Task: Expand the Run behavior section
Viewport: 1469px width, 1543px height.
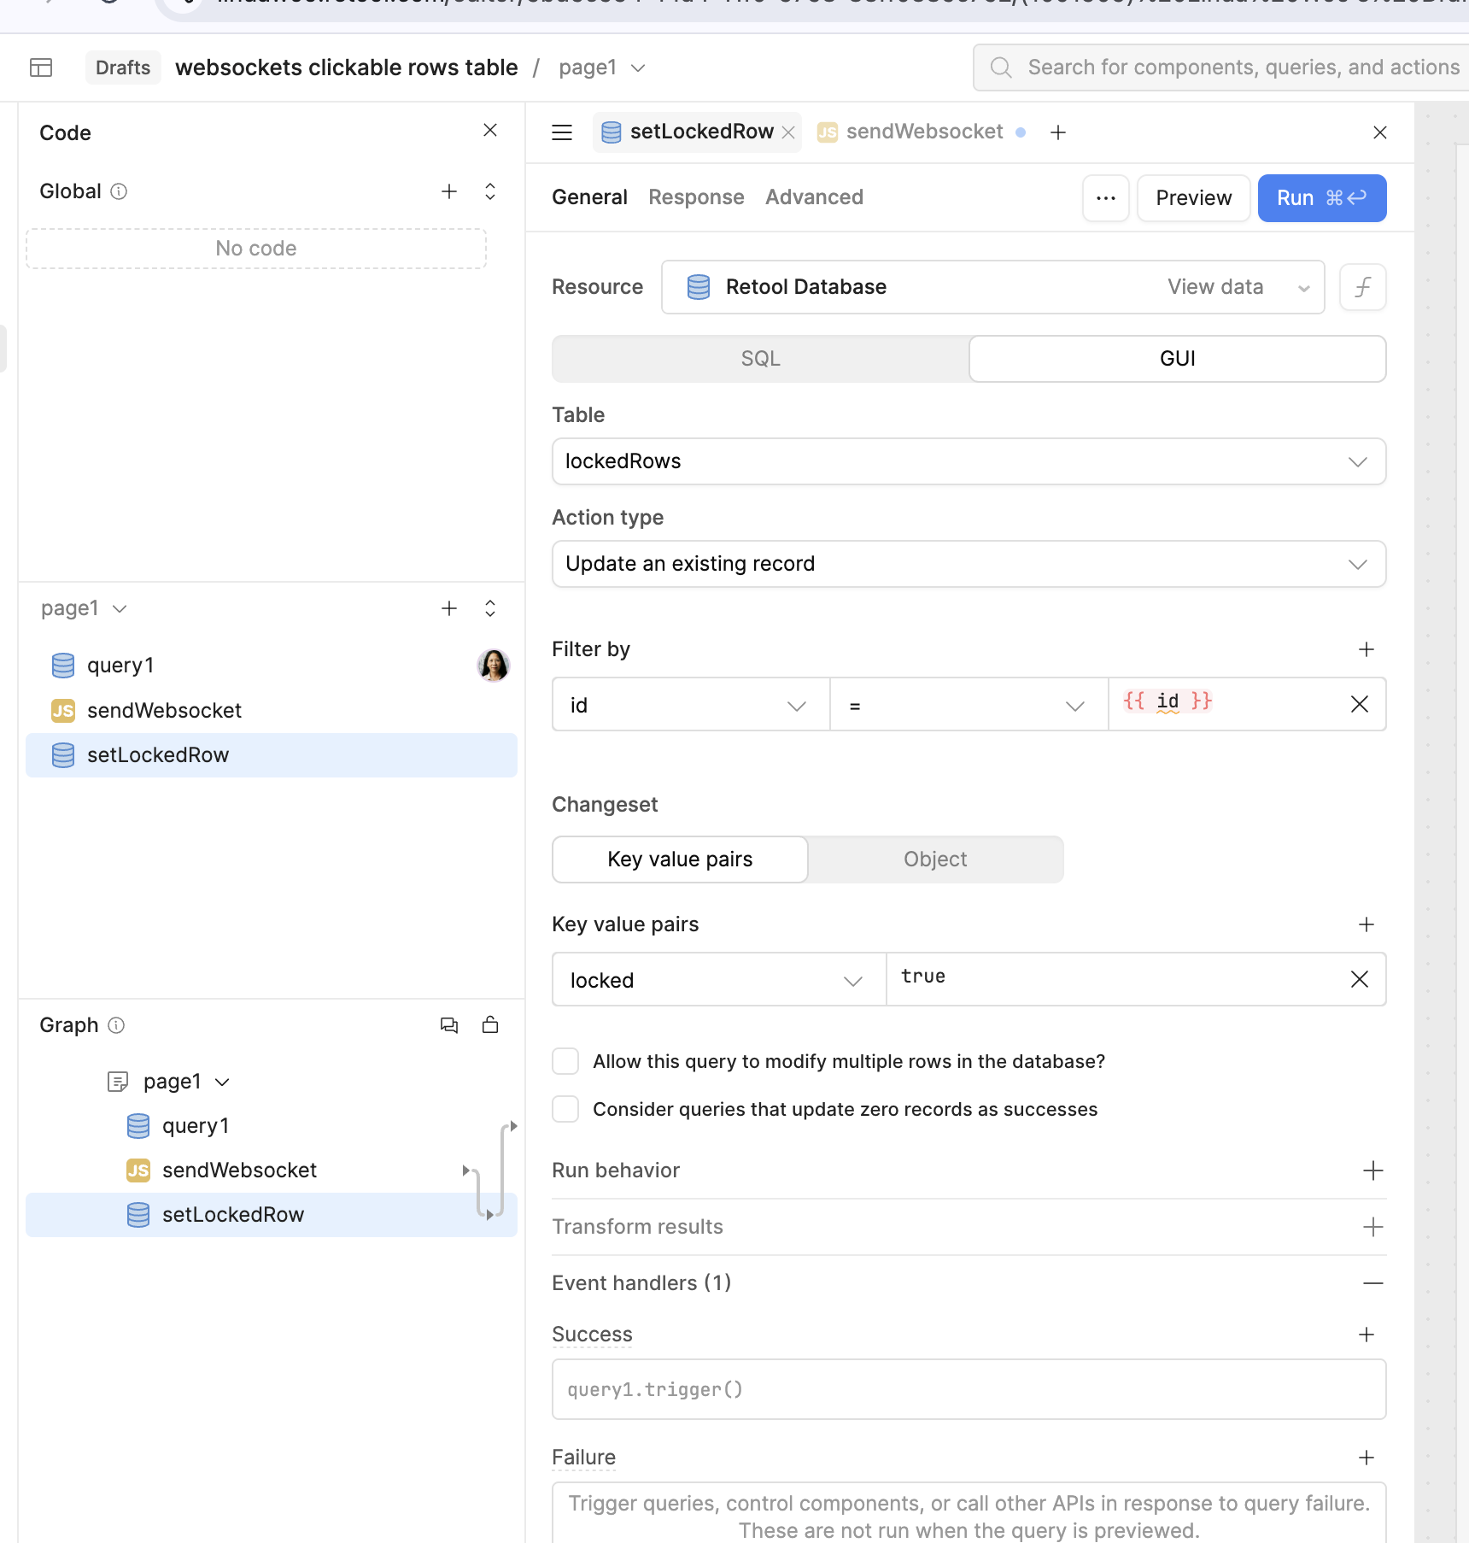Action: pyautogui.click(x=1372, y=1170)
